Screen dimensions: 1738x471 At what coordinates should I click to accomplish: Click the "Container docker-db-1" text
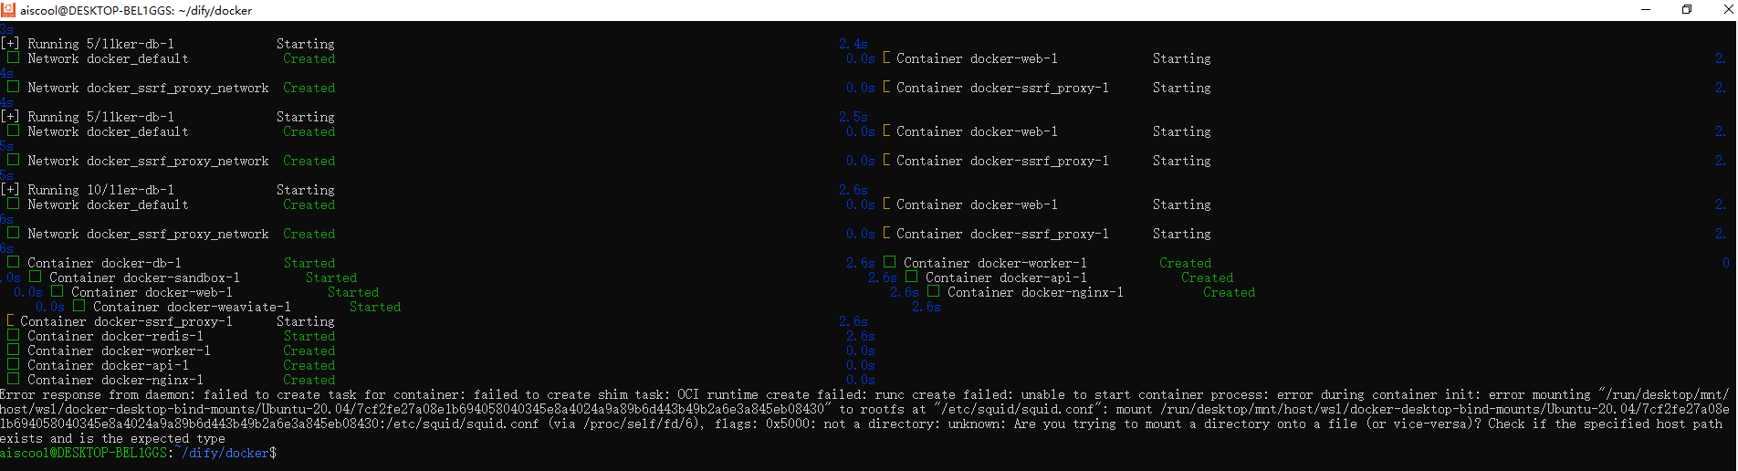pyautogui.click(x=104, y=263)
